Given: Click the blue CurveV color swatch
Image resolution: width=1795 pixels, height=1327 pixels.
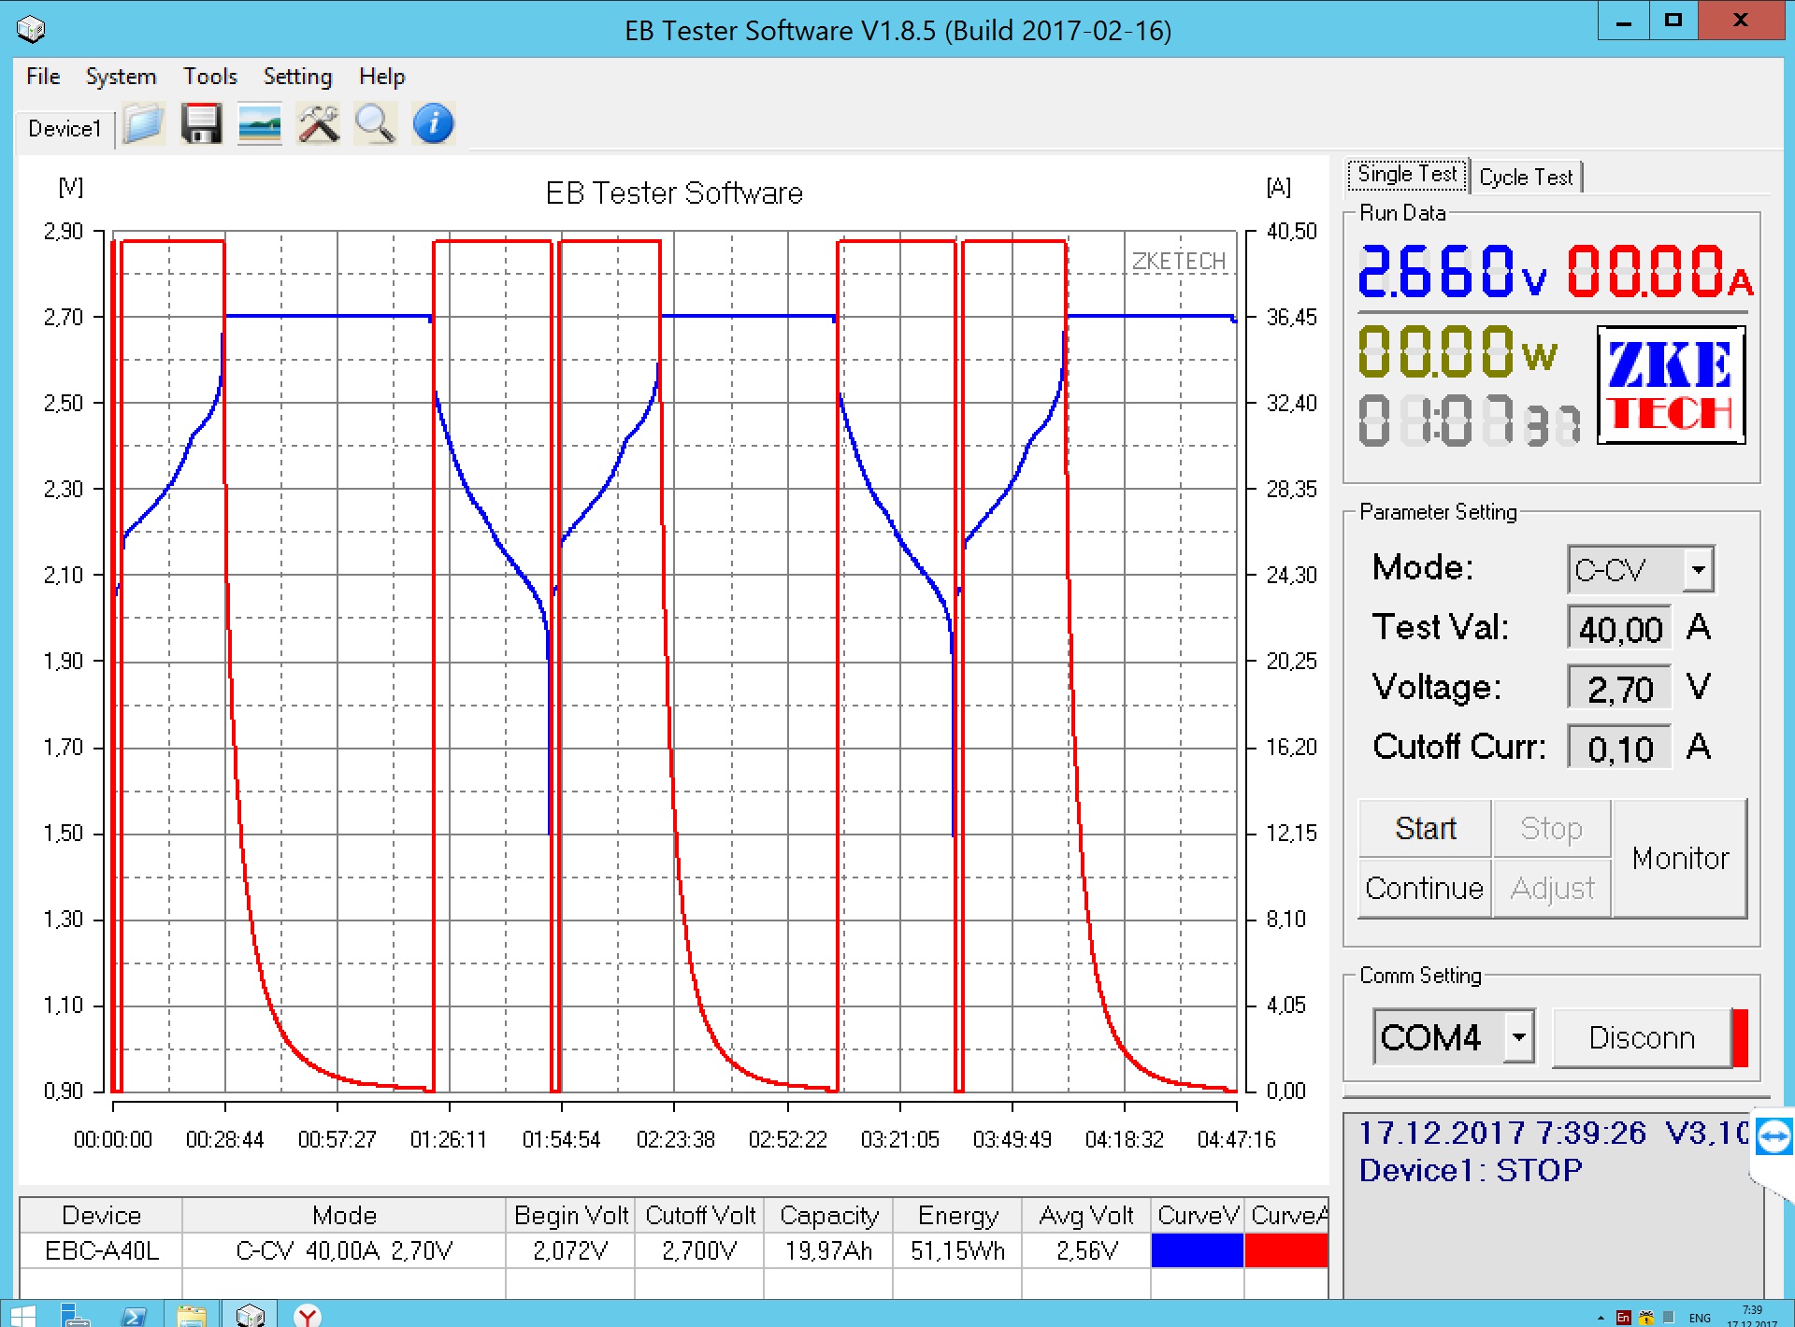Looking at the screenshot, I should pyautogui.click(x=1197, y=1250).
